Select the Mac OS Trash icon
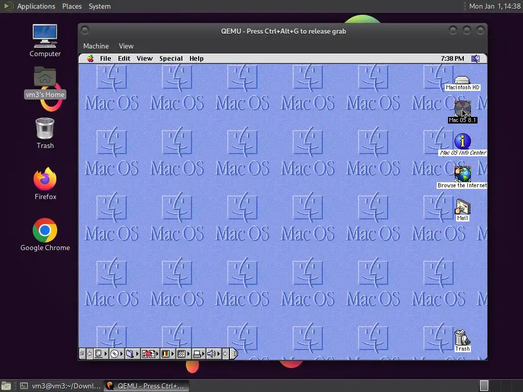 point(462,340)
